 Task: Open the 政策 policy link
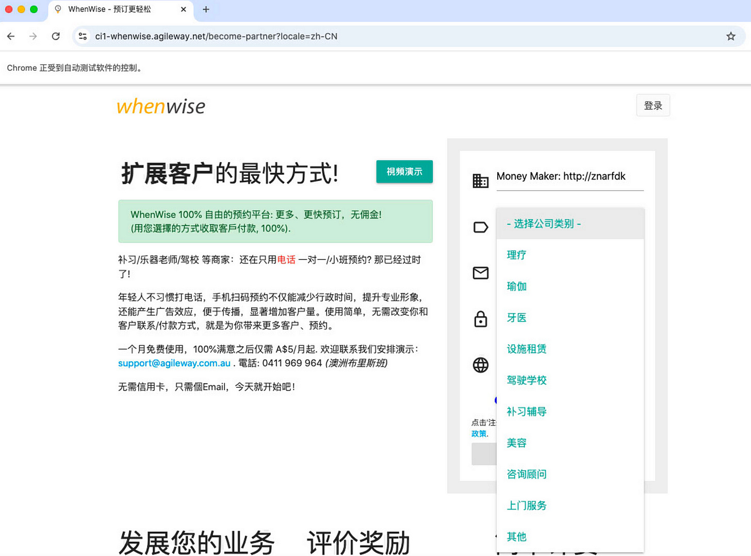[479, 434]
